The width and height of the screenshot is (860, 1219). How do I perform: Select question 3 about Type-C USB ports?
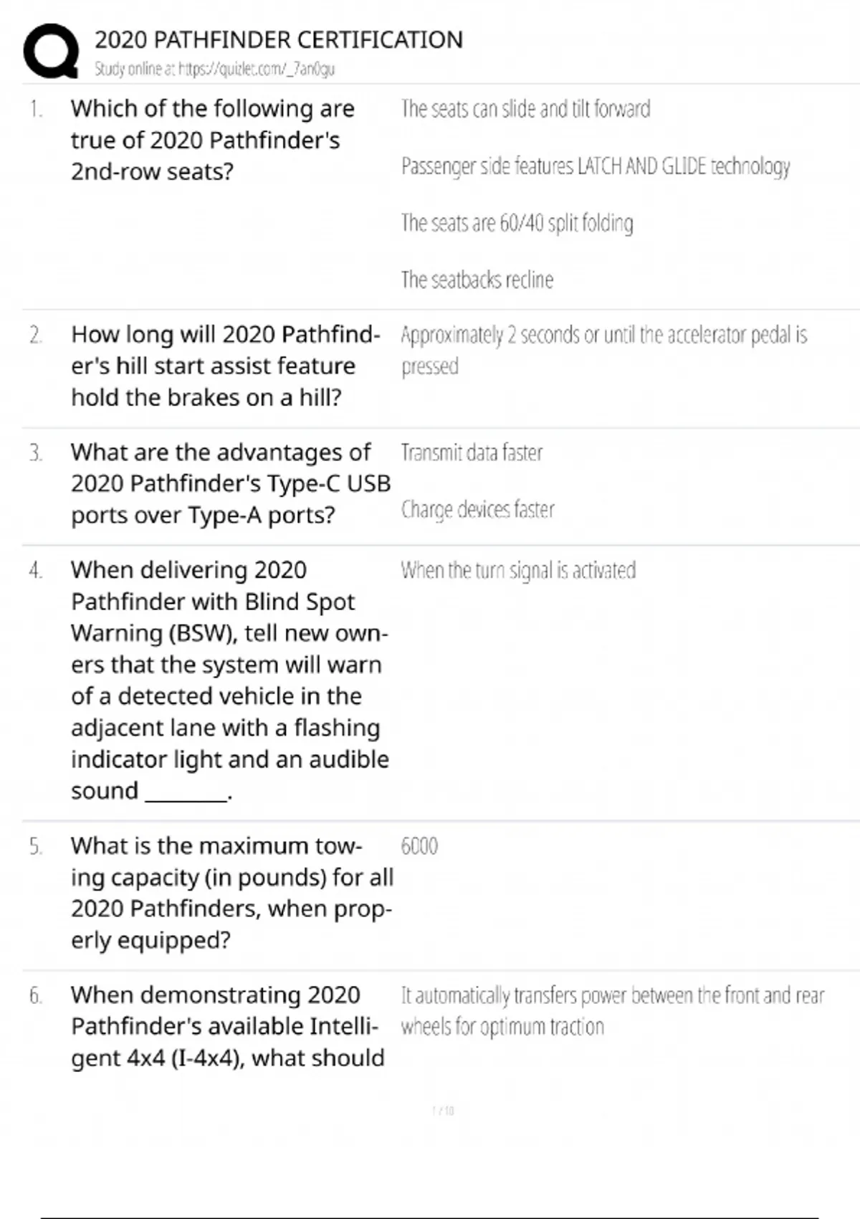pos(230,483)
